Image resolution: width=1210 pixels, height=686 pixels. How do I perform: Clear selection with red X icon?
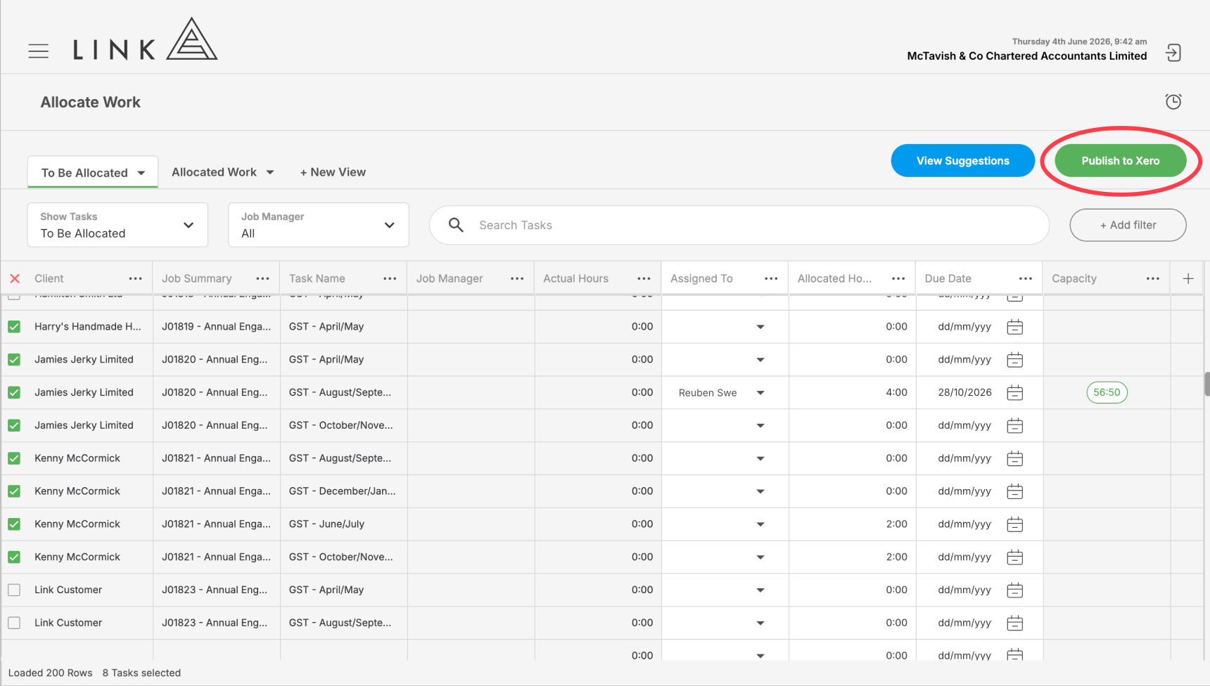15,278
